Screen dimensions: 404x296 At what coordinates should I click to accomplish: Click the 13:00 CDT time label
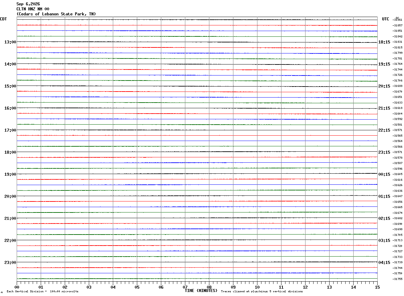pos(10,42)
